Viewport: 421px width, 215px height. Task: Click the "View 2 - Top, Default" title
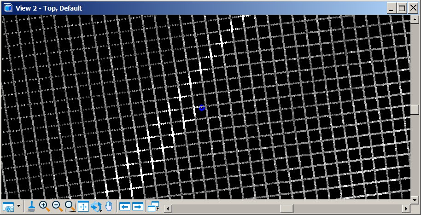tap(49, 8)
